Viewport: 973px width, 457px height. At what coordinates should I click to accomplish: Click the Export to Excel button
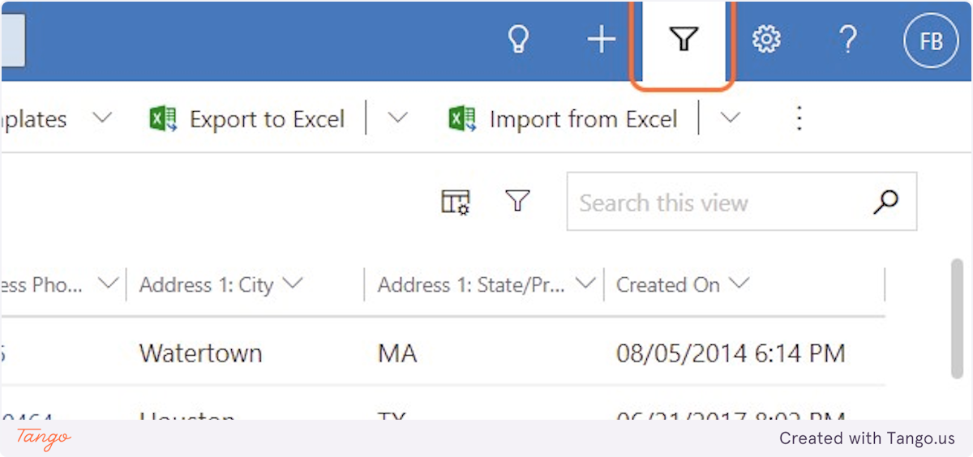pos(247,119)
